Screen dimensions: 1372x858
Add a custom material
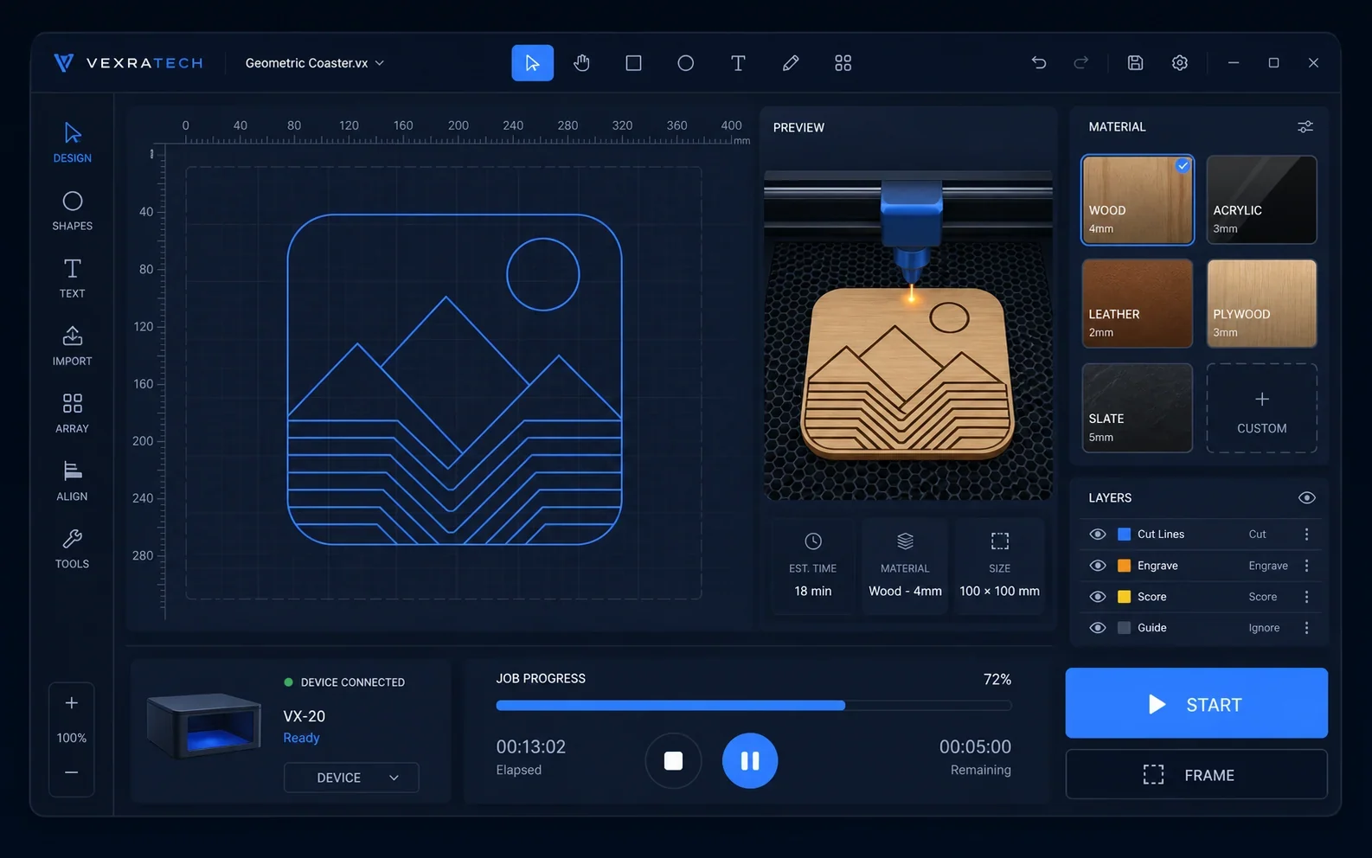coord(1262,408)
